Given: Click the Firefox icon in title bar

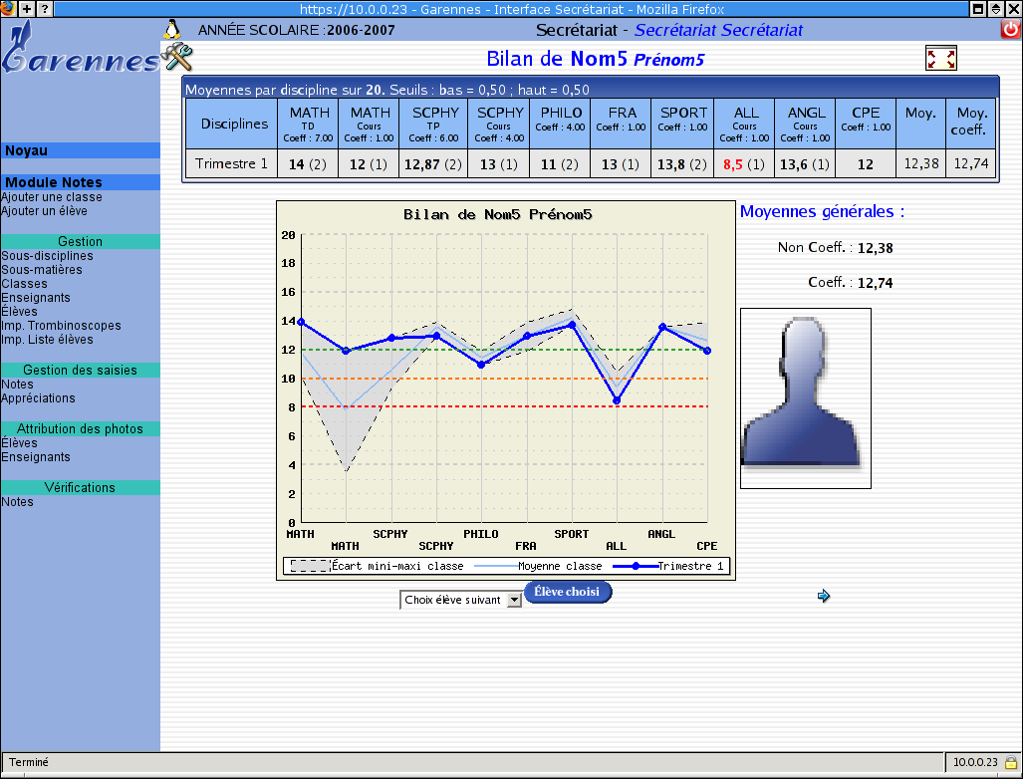Looking at the screenshot, I should click(8, 8).
